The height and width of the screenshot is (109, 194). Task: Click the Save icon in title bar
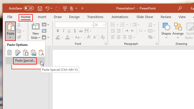(40, 9)
